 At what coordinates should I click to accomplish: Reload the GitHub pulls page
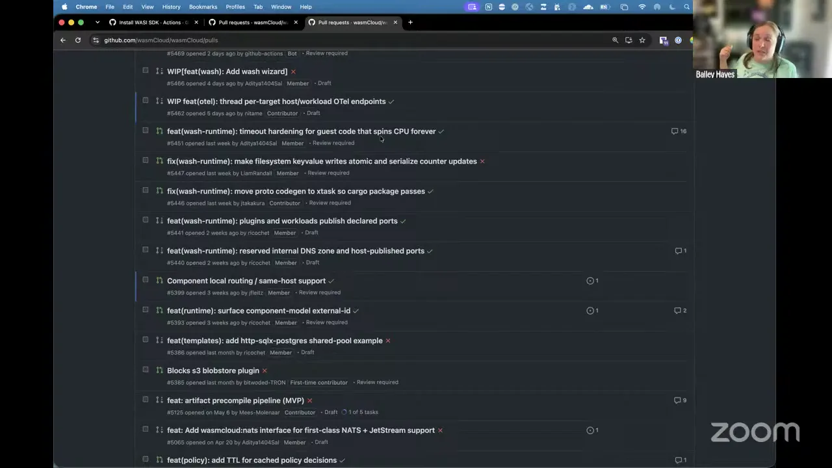(78, 40)
